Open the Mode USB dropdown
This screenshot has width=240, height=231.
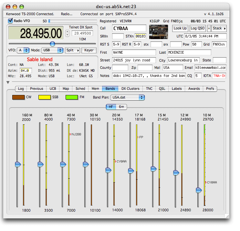(x=51, y=50)
